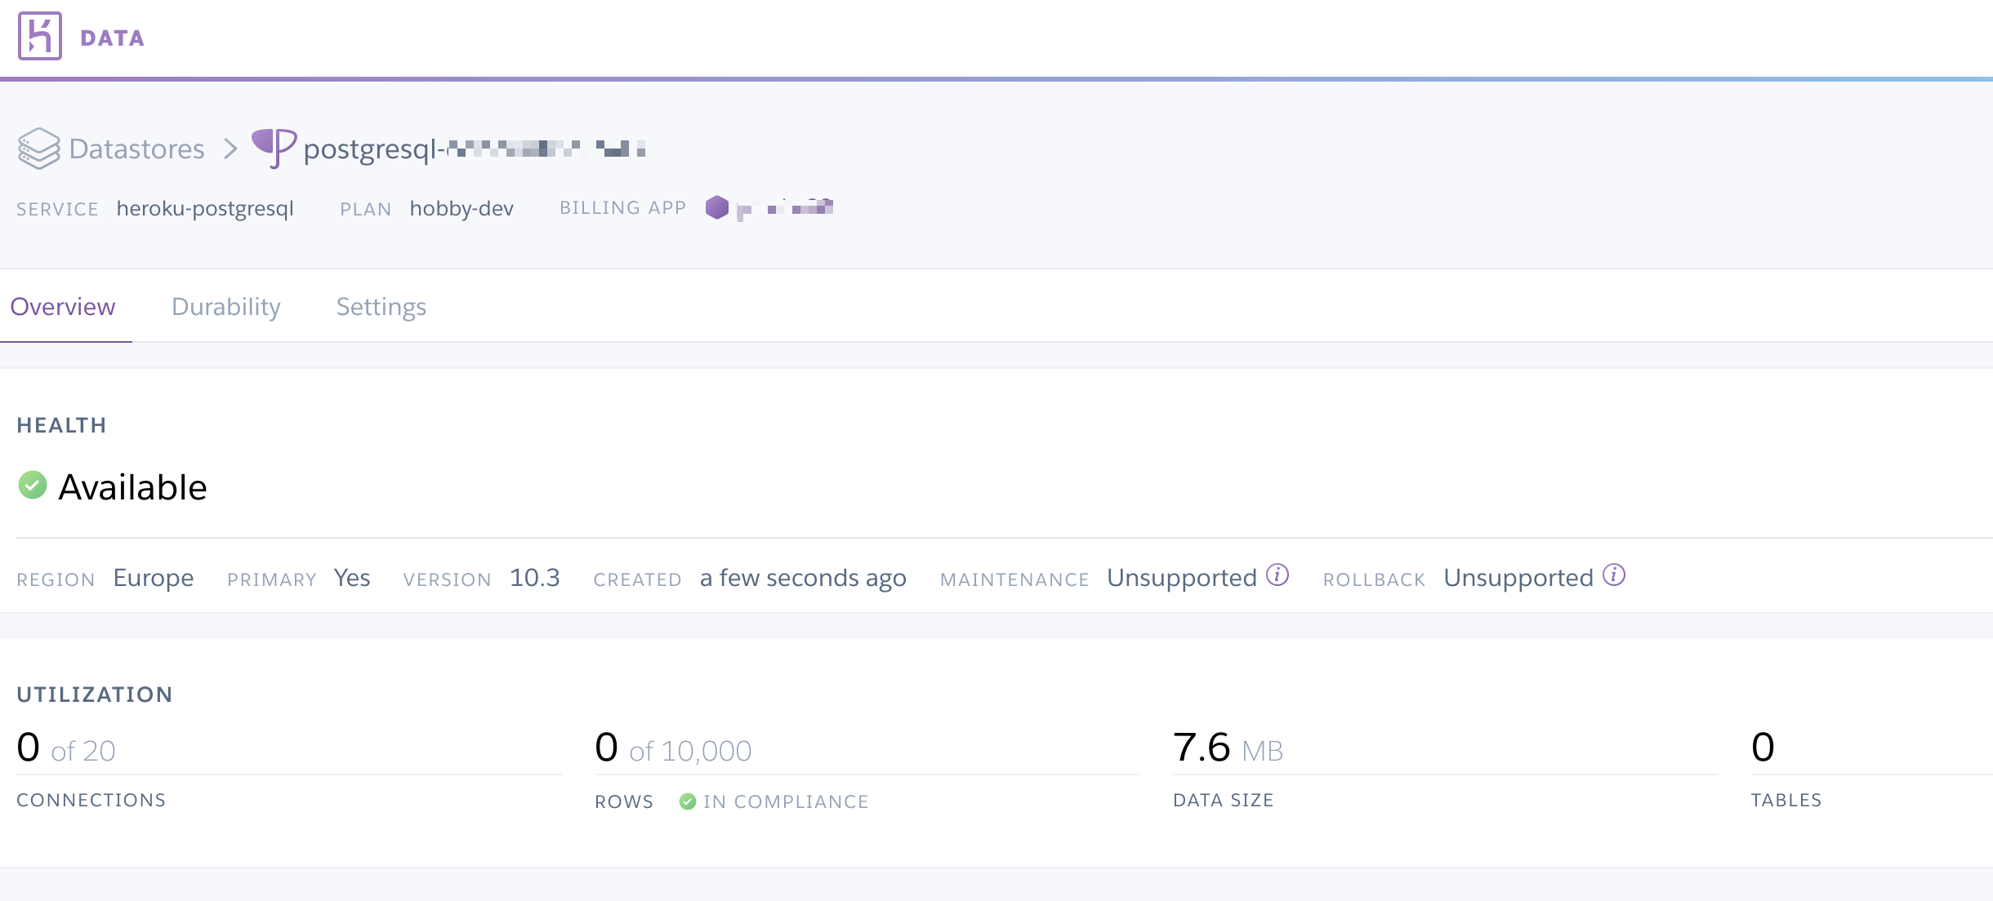Go to the Datastores breadcrumb link
Image resolution: width=1993 pixels, height=901 pixels.
tap(136, 149)
